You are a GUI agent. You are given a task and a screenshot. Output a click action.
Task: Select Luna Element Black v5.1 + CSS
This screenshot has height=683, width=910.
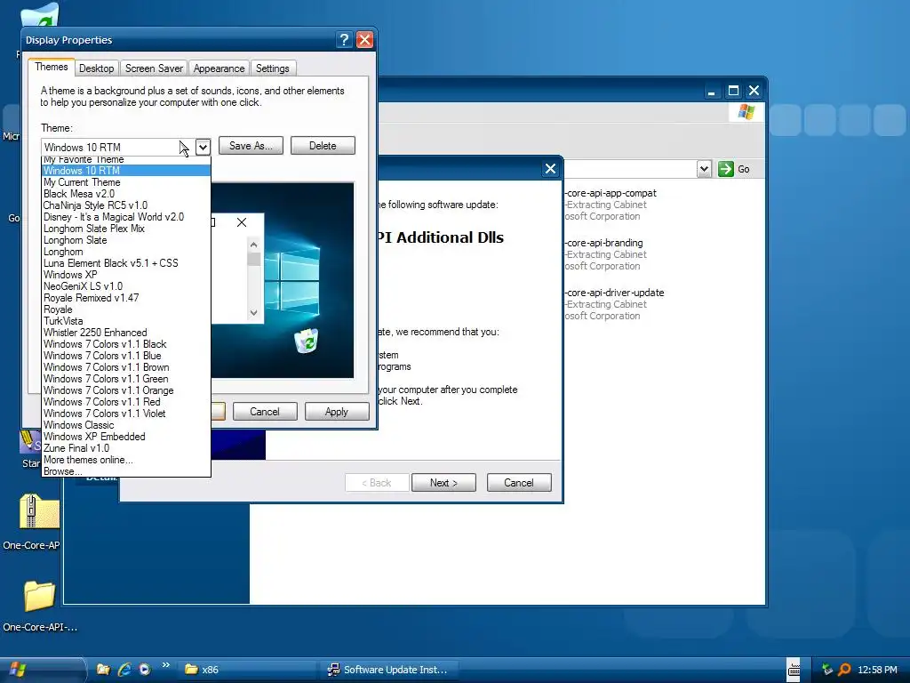pos(126,263)
